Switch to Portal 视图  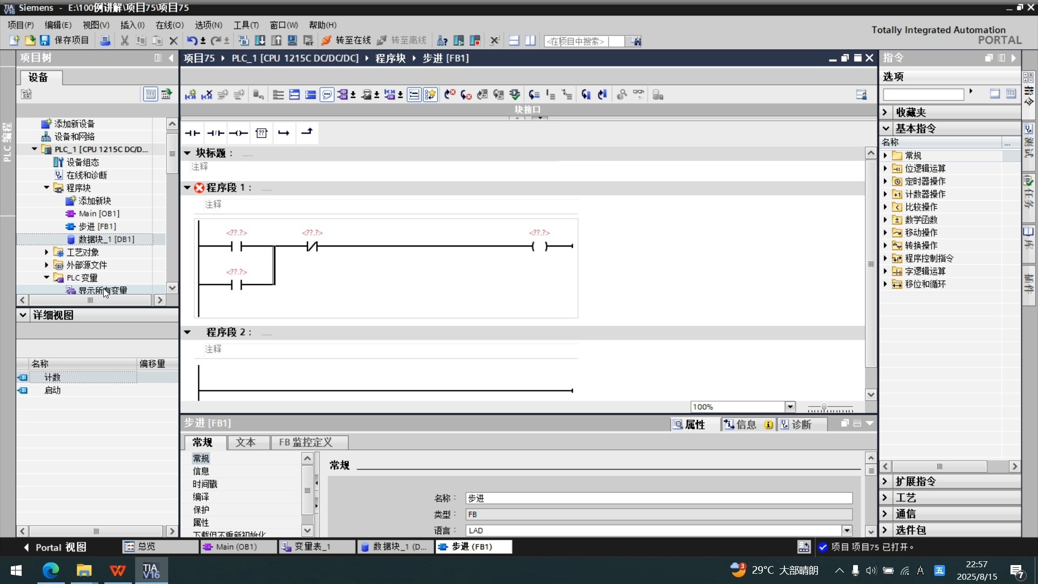click(x=54, y=547)
